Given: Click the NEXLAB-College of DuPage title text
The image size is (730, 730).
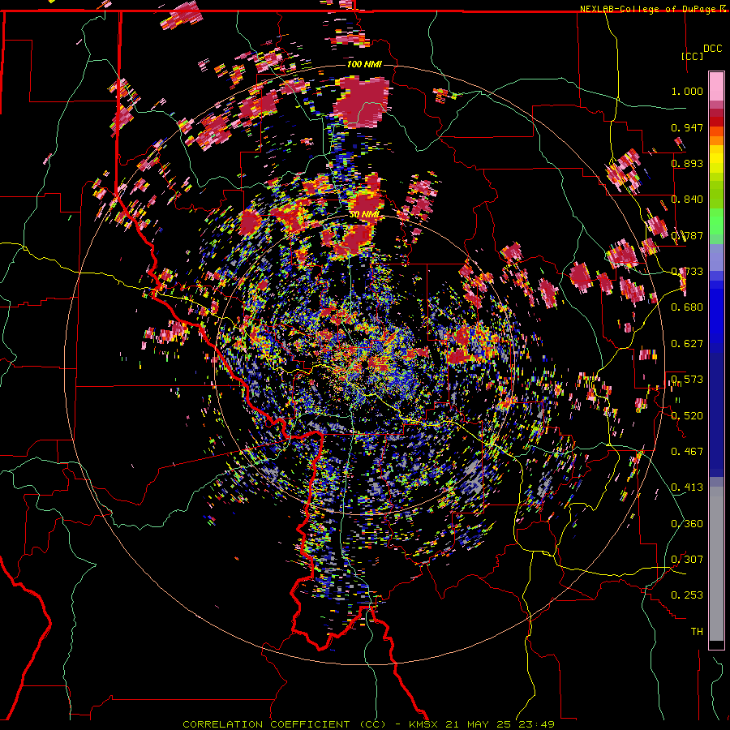Looking at the screenshot, I should (x=649, y=9).
